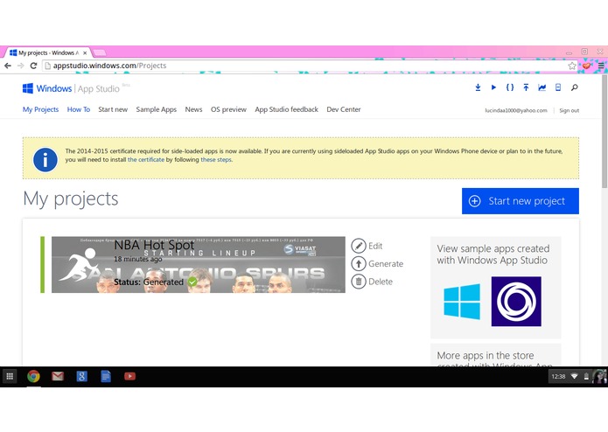Screen dimensions: 608x432
Task: Click the upload arrow icon in header
Action: click(x=526, y=87)
